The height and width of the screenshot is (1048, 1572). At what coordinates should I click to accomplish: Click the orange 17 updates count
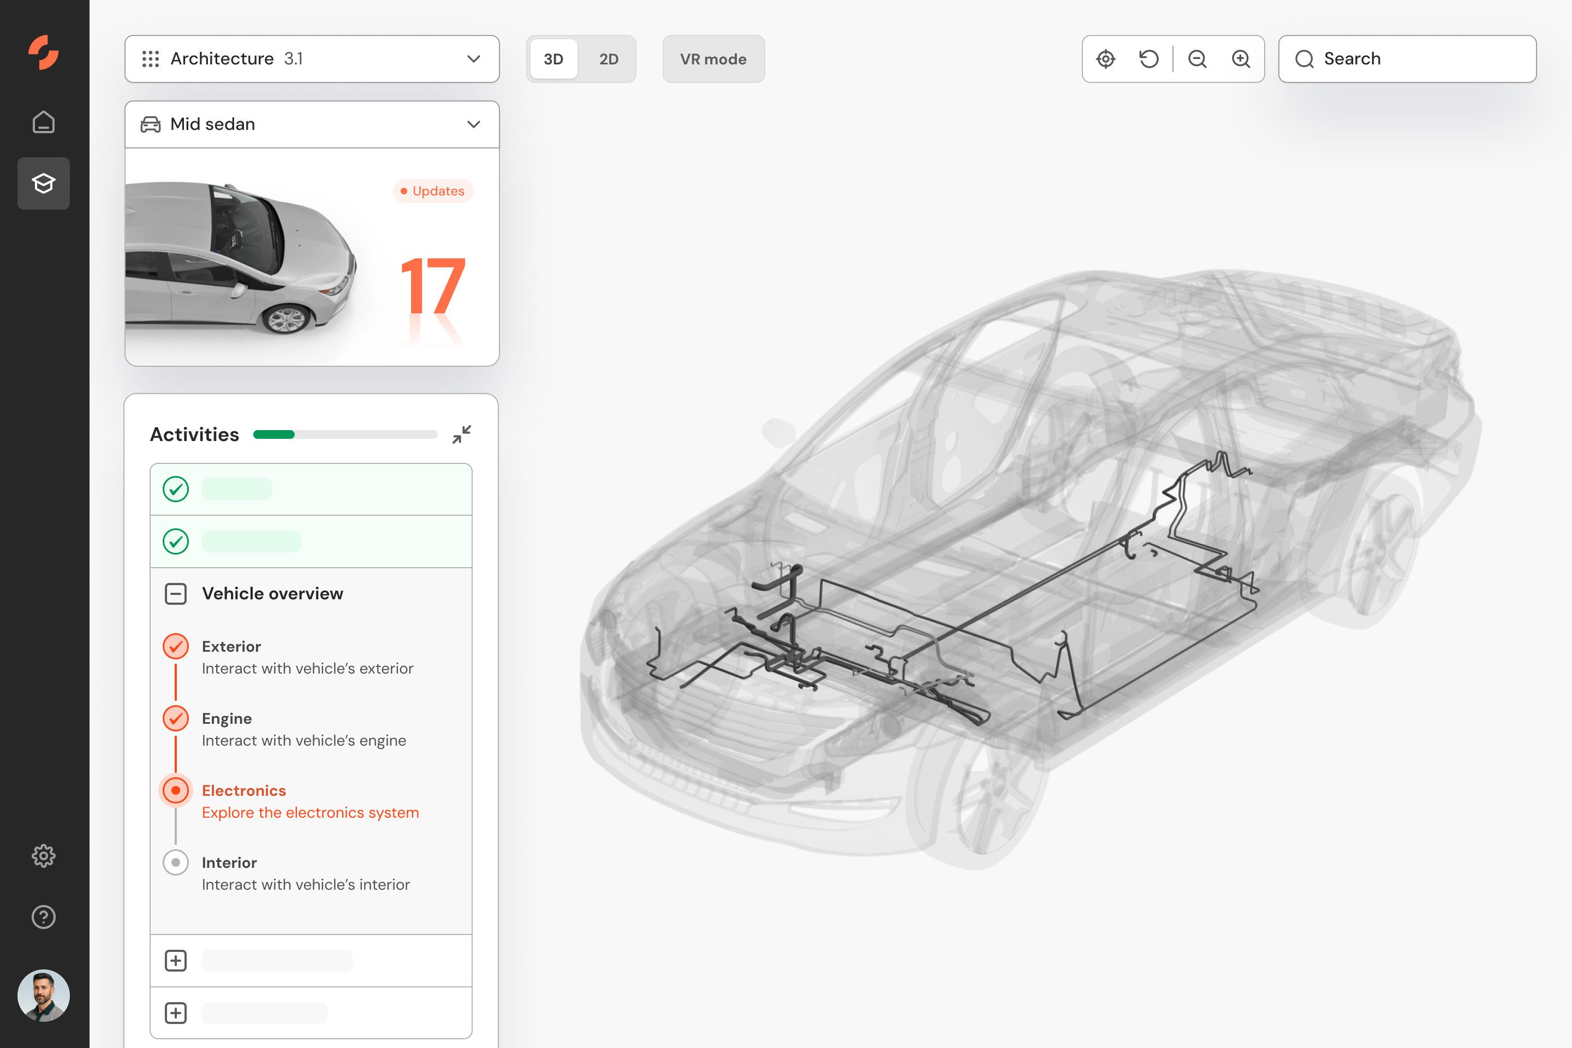point(432,286)
